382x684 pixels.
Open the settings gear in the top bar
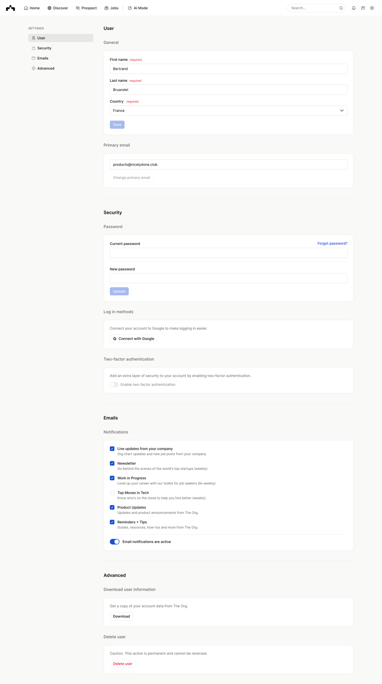372,8
